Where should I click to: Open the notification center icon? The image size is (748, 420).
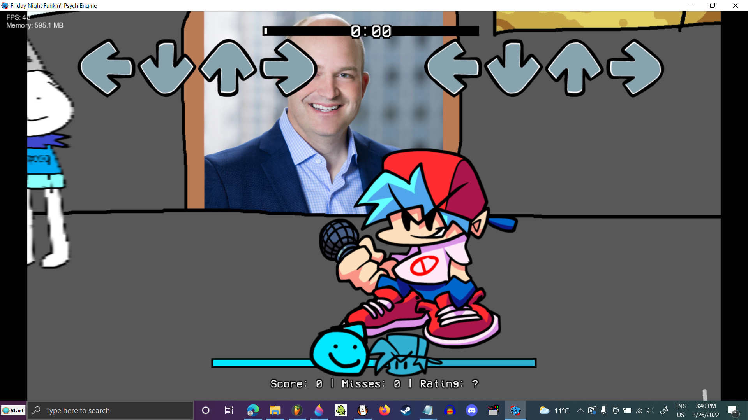[x=732, y=410]
